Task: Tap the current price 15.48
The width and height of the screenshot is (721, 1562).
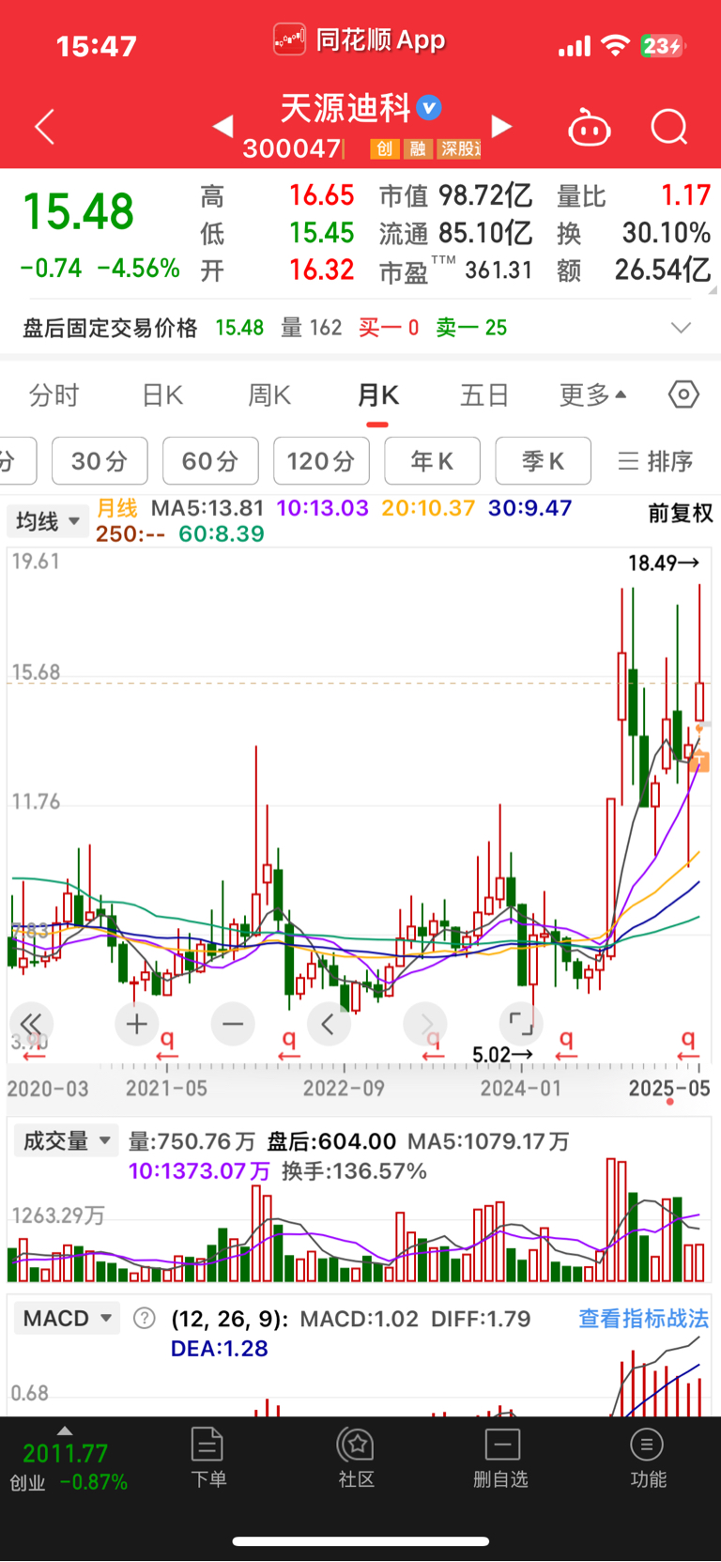Action: coord(78,211)
